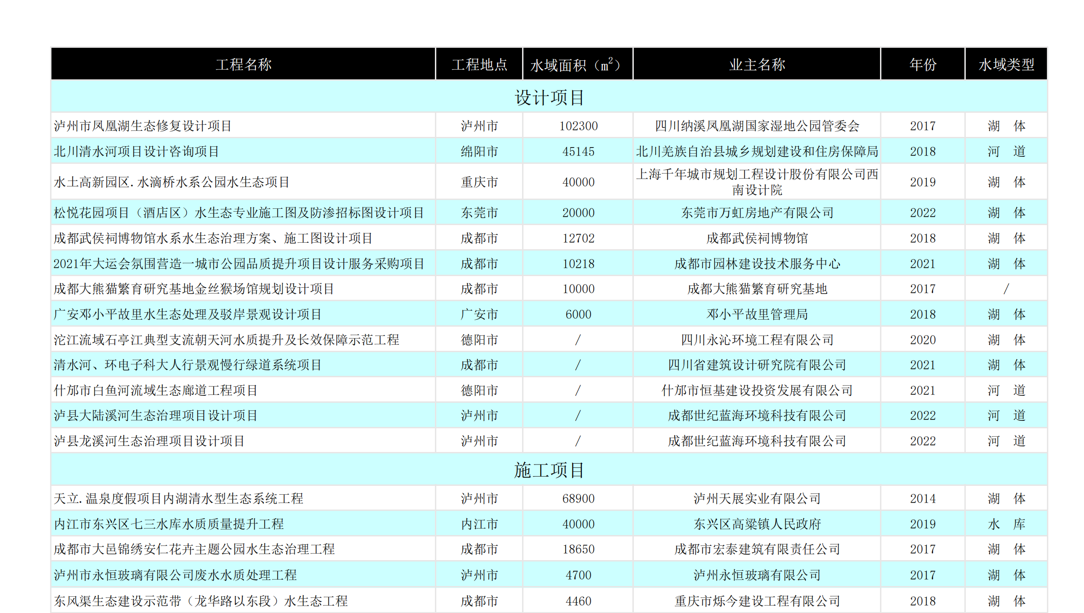Click the 北川清水河项目设计咨询项目 cell
1084x613 pixels.
pos(134,151)
